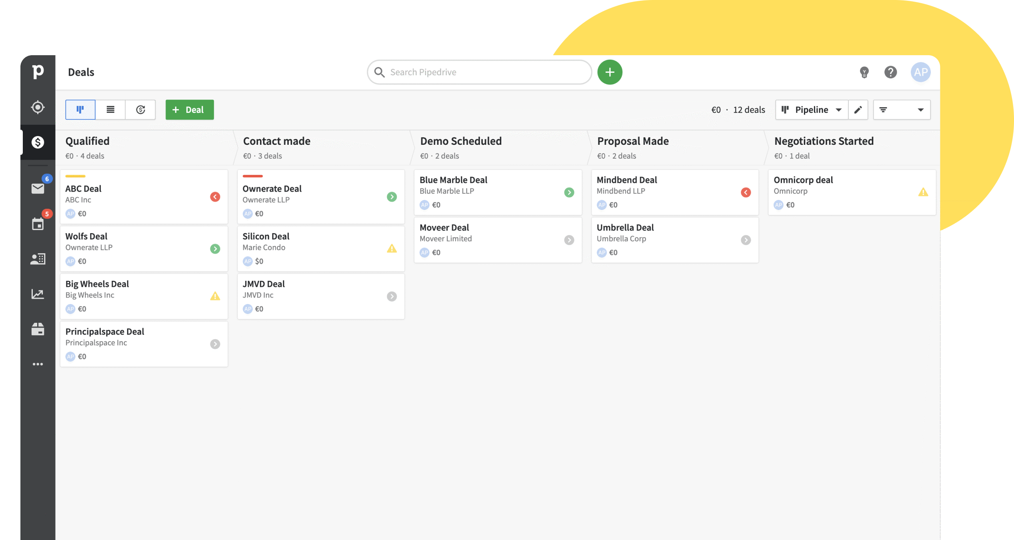
Task: Click the Qualified stage header
Action: 88,141
